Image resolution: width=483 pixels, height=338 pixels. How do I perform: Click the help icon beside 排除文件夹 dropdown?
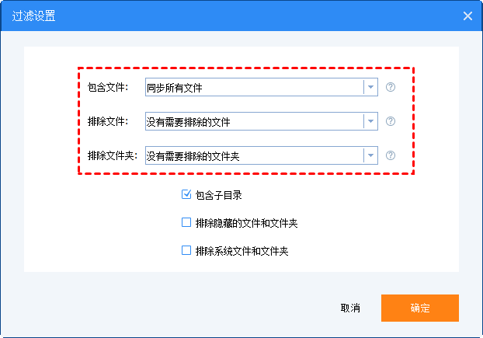[391, 155]
